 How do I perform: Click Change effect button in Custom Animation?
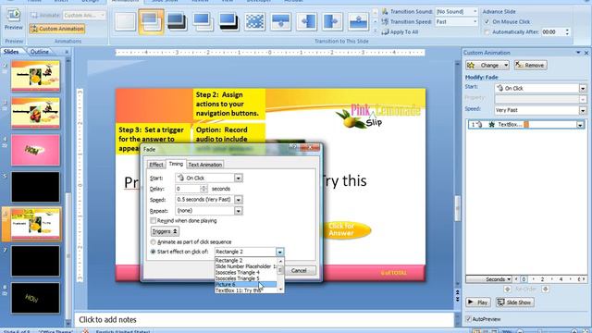coord(487,66)
